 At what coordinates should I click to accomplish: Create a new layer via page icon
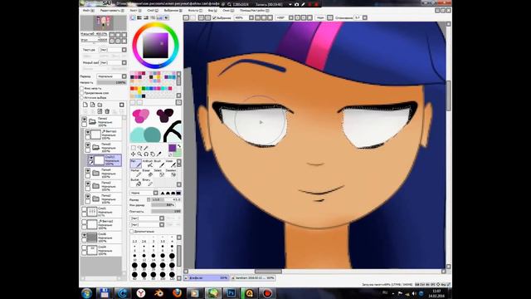pos(85,105)
